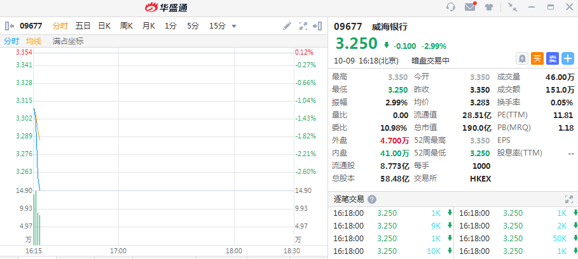Click the orange 买 buy button
578x259 pixels.
coord(537,58)
